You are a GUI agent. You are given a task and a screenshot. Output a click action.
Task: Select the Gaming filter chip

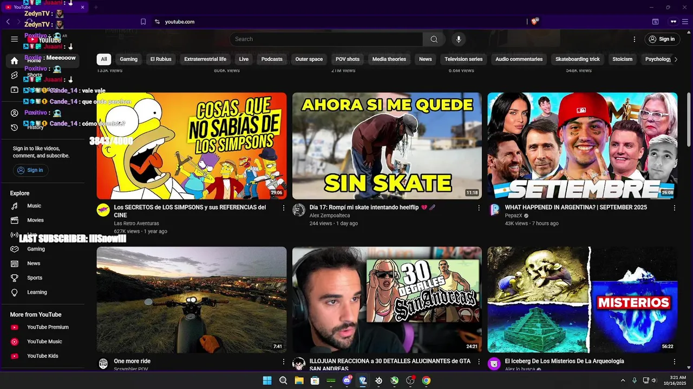click(x=128, y=59)
